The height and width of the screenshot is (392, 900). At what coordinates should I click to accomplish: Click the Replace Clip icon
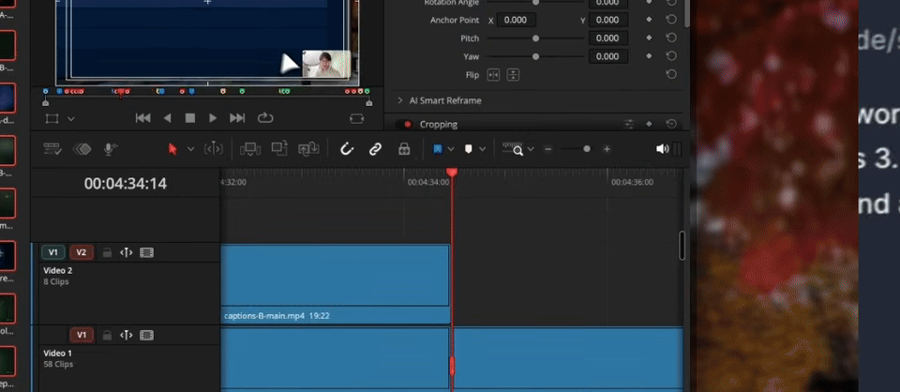pyautogui.click(x=307, y=149)
